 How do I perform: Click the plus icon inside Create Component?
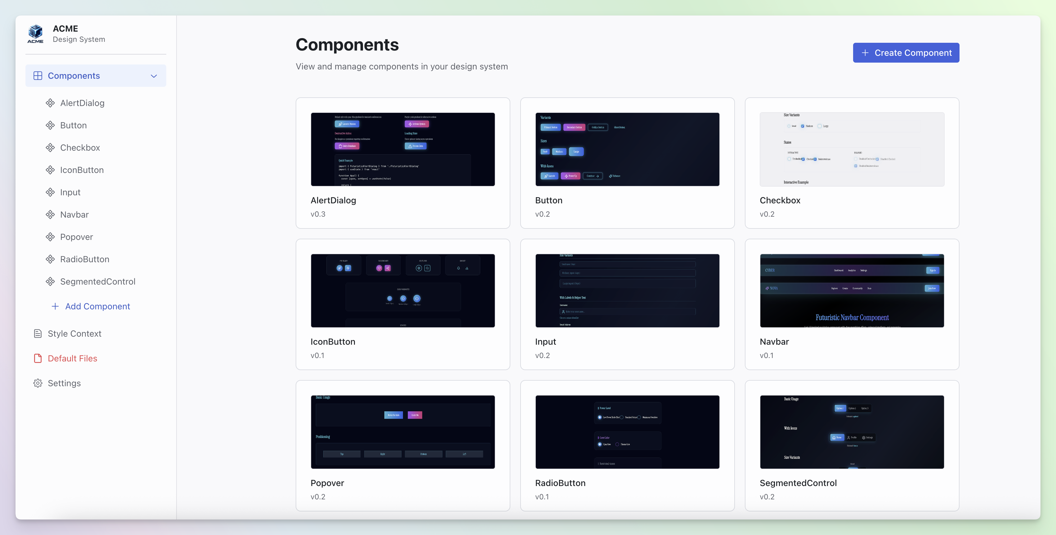tap(865, 53)
